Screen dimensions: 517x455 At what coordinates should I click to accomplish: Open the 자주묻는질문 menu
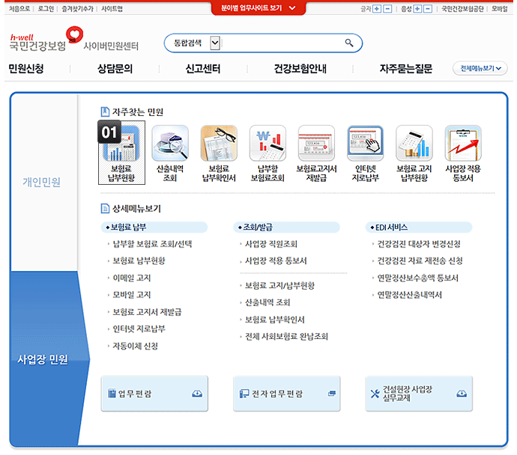406,69
